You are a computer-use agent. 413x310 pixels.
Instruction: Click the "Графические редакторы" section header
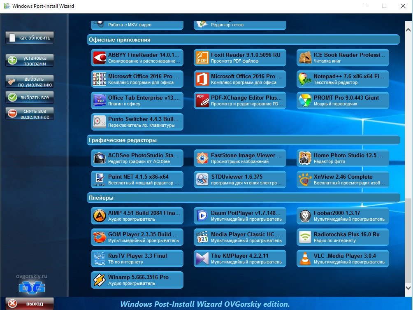[x=244, y=140]
